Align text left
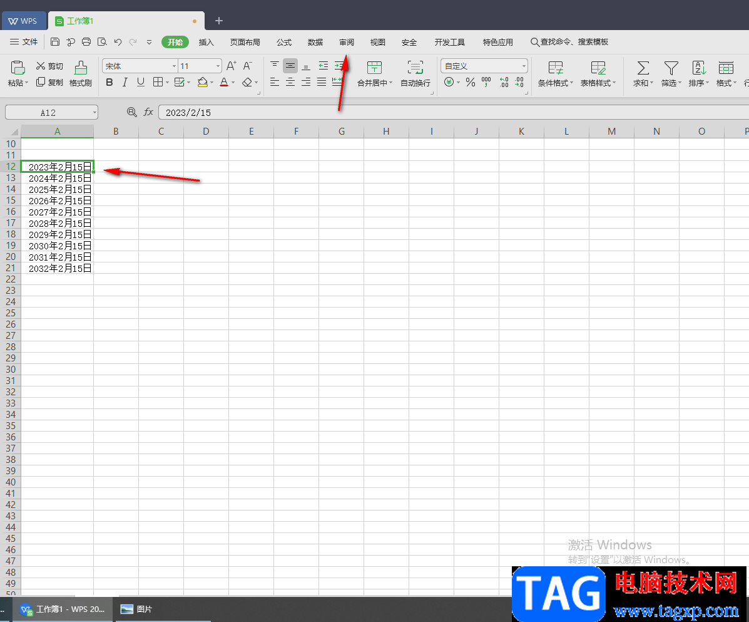 (275, 82)
